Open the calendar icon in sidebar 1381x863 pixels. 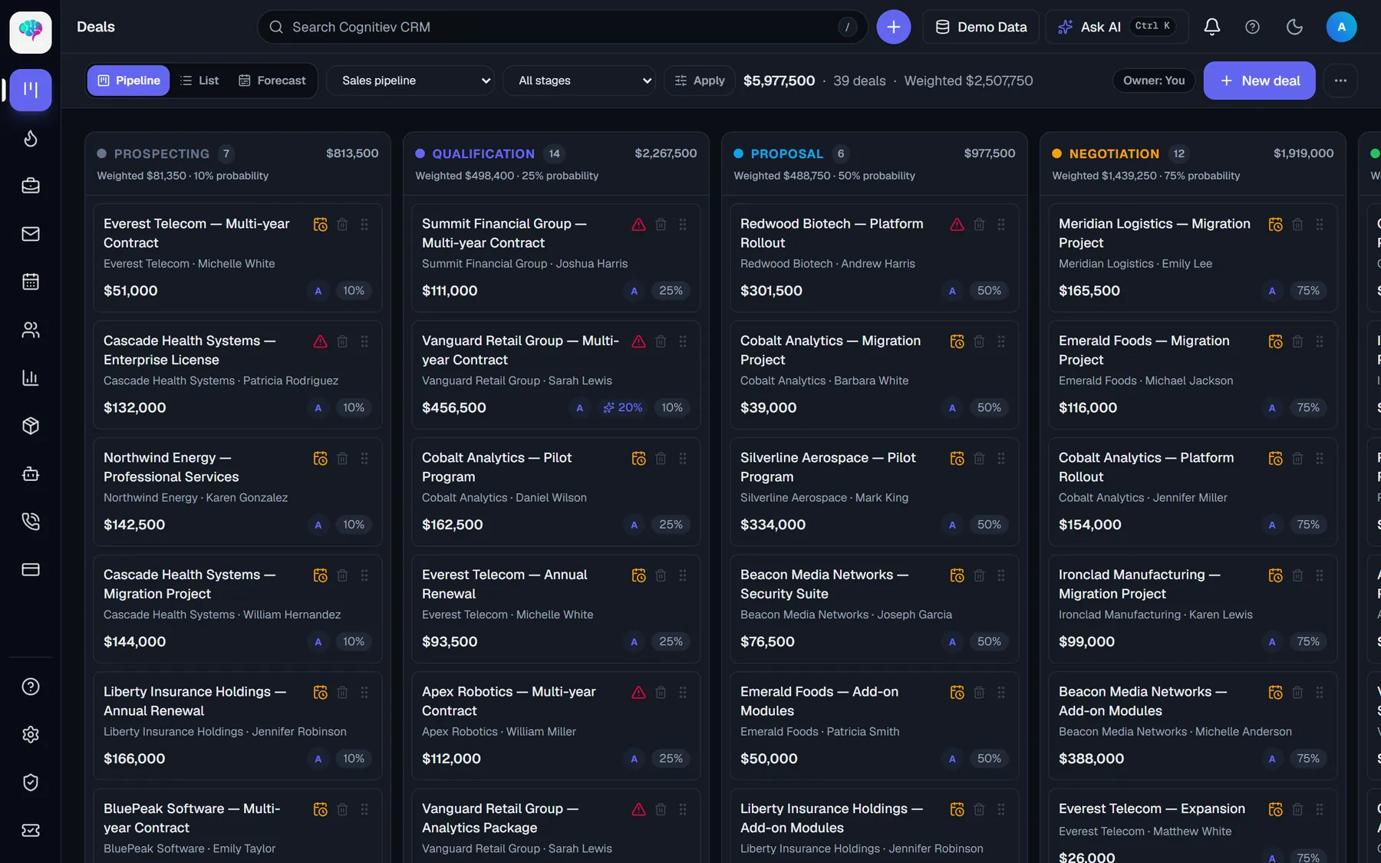click(31, 282)
